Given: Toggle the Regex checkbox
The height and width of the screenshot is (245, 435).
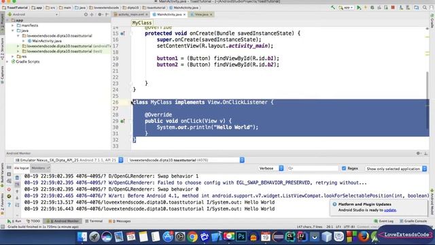Looking at the screenshot, I should (344, 168).
